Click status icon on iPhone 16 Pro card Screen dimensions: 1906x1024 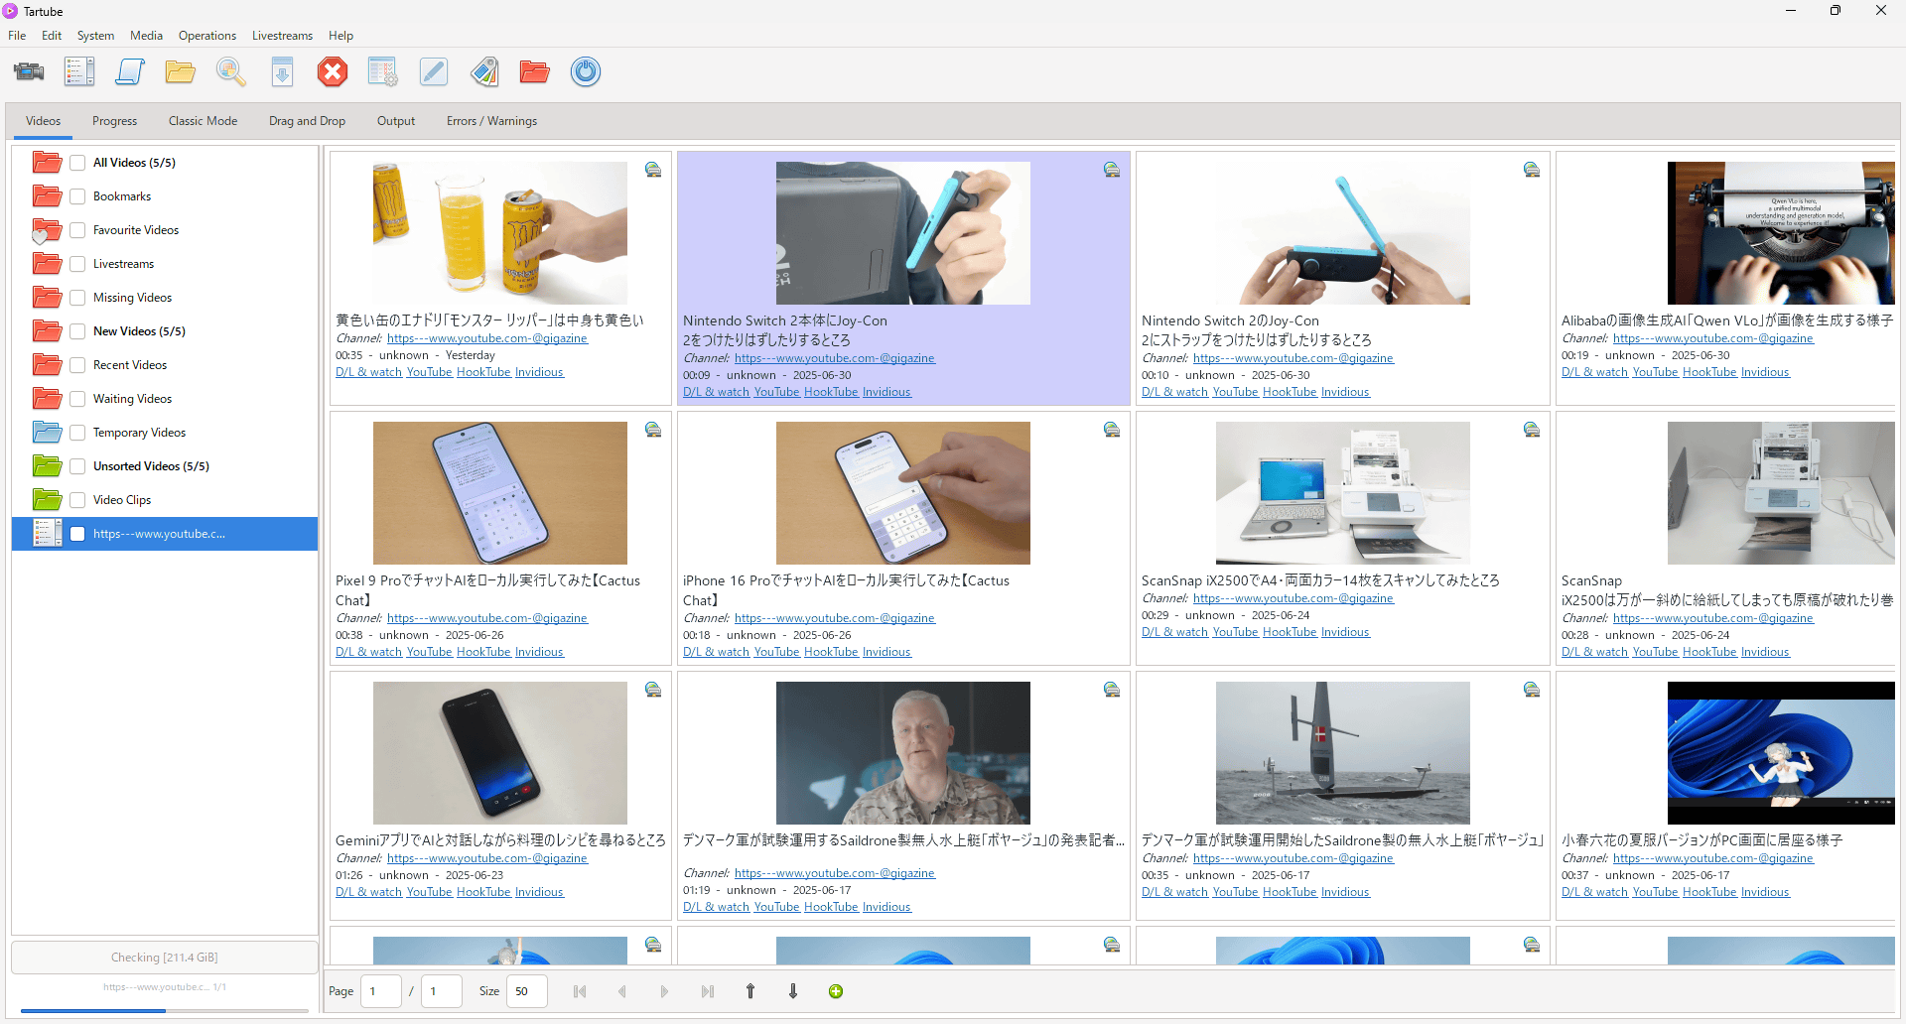coord(1112,430)
